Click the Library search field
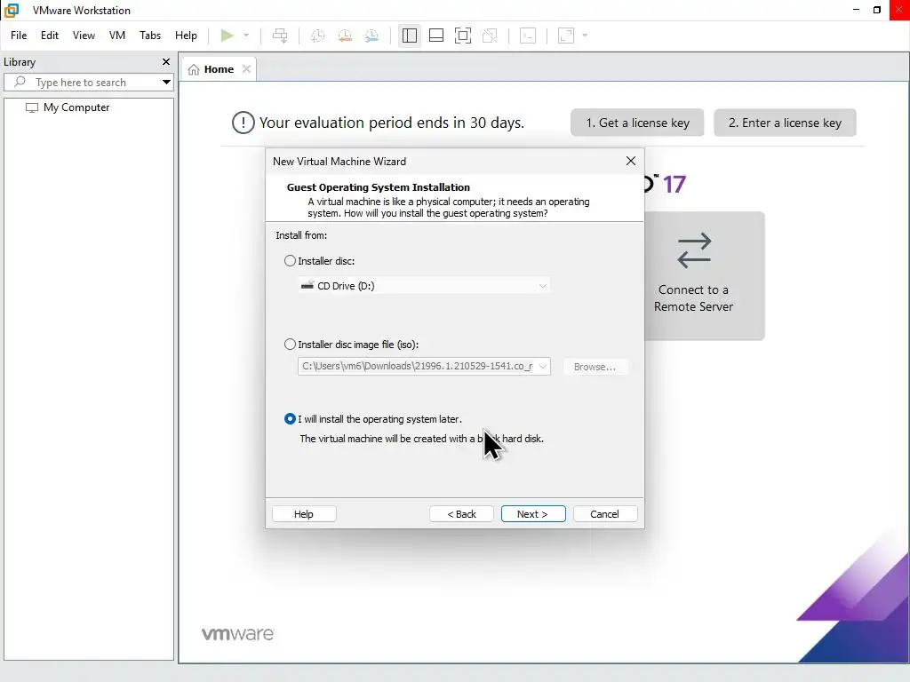910x682 pixels. (x=87, y=83)
